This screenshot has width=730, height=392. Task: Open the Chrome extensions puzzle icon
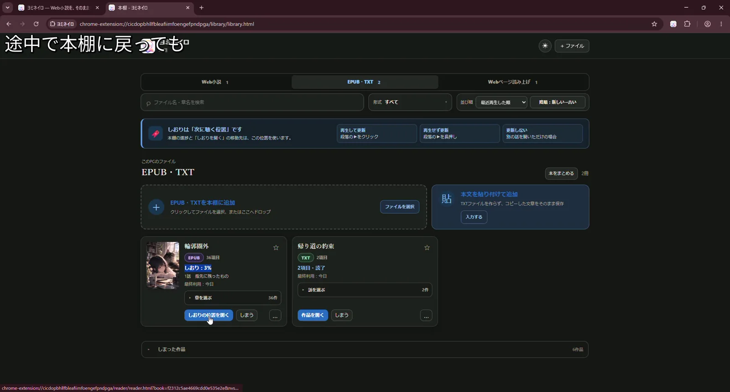coord(687,24)
